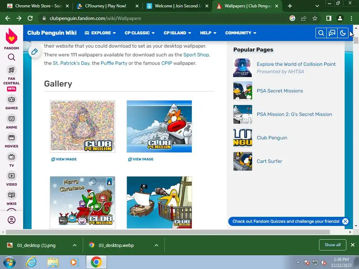Open Cart Surfer popular page link

(269, 161)
